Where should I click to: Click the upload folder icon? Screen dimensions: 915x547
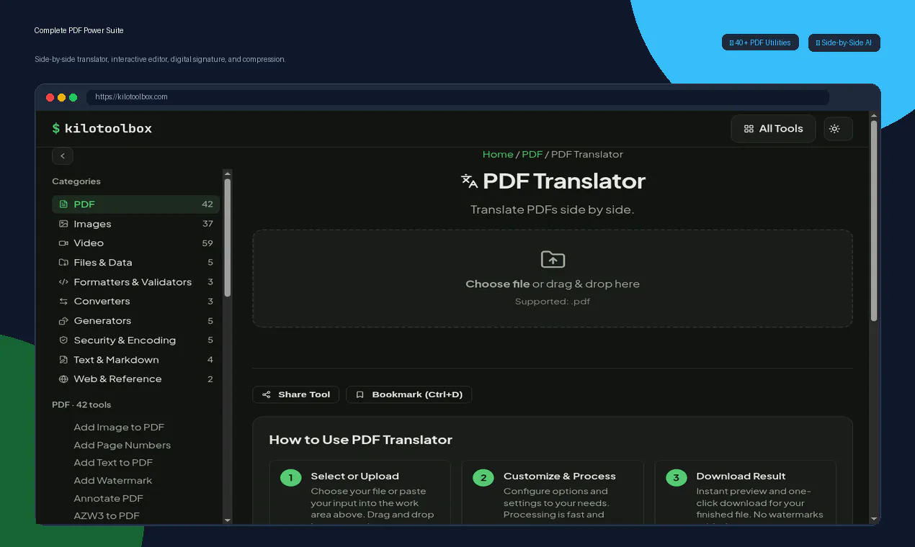(x=553, y=260)
